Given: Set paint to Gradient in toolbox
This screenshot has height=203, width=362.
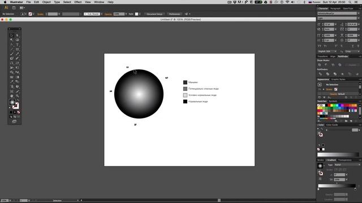Looking at the screenshot, I should 15,112.
